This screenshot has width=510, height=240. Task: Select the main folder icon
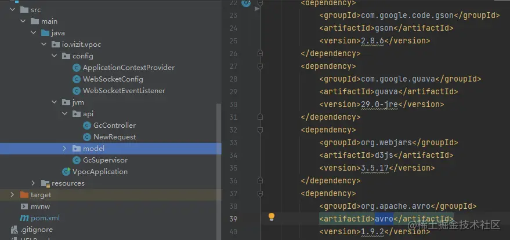point(34,21)
